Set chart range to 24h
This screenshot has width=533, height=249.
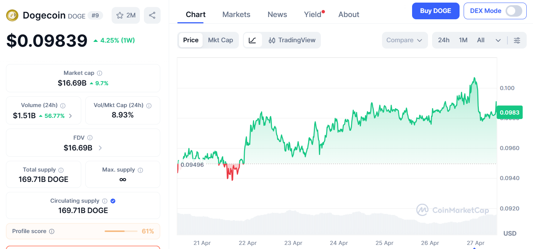click(x=444, y=40)
